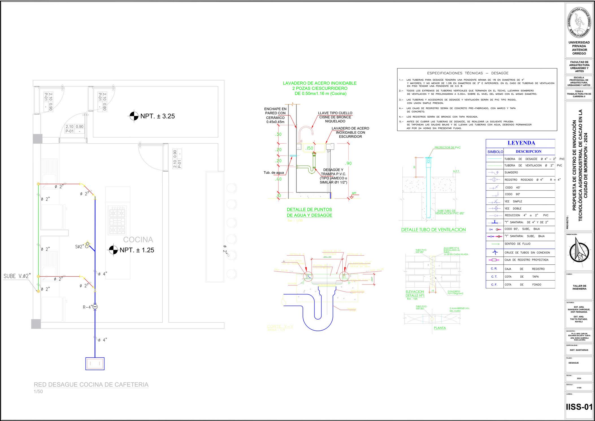Image resolution: width=595 pixels, height=421 pixels.
Task: Click the Registro Roscado symbol in the legend
Action: pyautogui.click(x=494, y=180)
